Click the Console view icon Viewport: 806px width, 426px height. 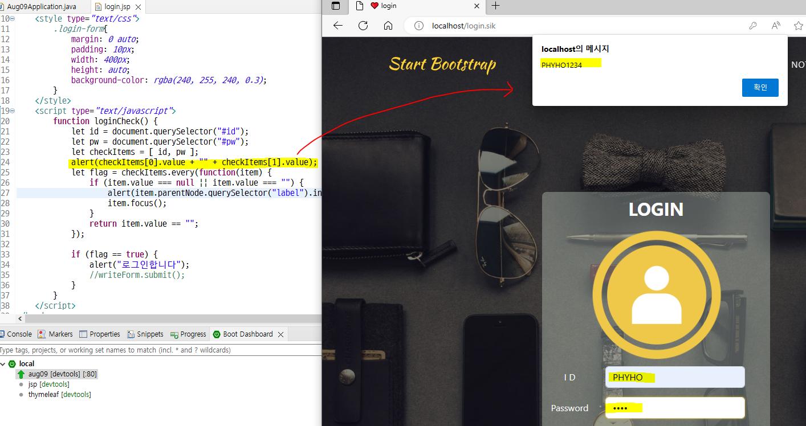click(2, 334)
